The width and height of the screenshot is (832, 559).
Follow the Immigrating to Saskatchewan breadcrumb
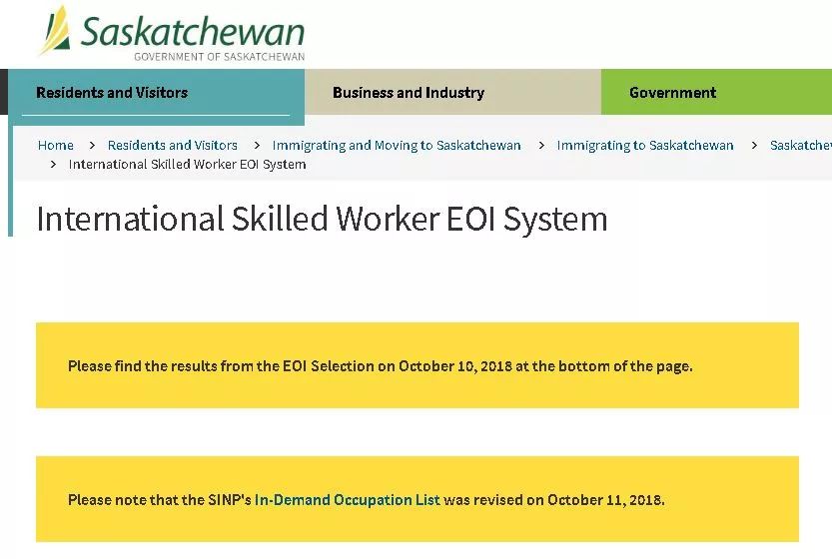(645, 145)
